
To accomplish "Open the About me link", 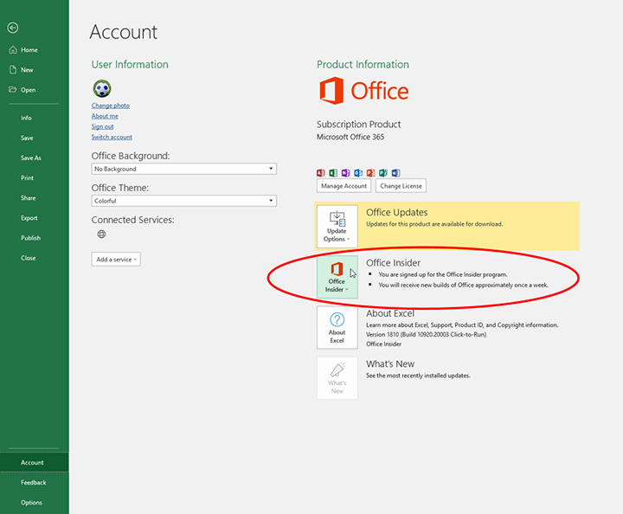I will 105,116.
